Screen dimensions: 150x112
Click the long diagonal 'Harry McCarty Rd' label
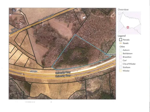(x=46, y=18)
